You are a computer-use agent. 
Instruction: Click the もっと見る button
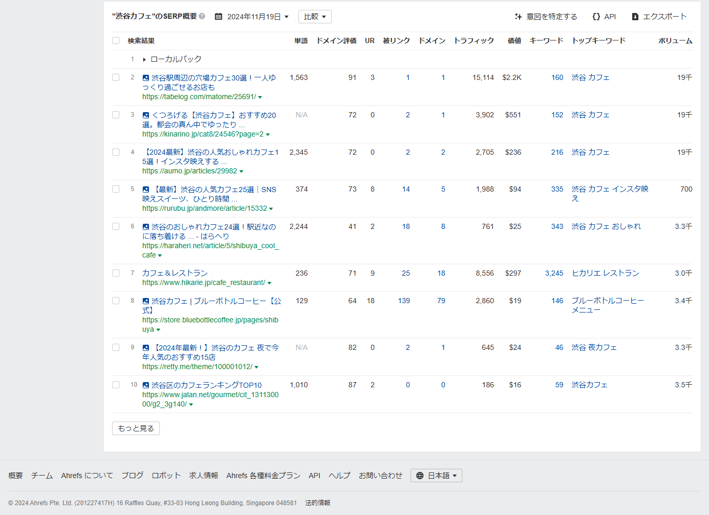[136, 428]
